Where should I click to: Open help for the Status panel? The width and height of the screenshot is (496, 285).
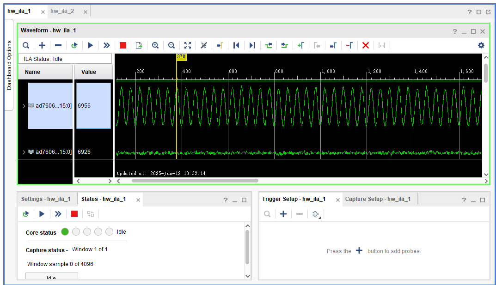tap(226, 200)
